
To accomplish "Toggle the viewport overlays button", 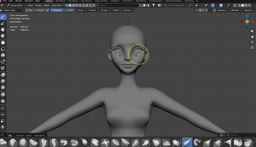I will (221, 6).
